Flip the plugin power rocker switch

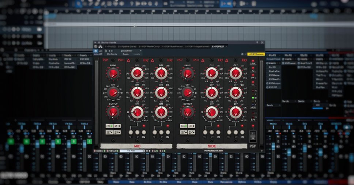[x=253, y=136]
